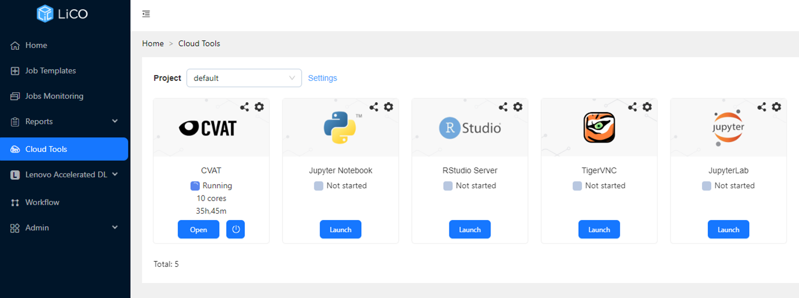The height and width of the screenshot is (298, 799).
Task: Launch the Jupyter Notebook tool
Action: [340, 229]
